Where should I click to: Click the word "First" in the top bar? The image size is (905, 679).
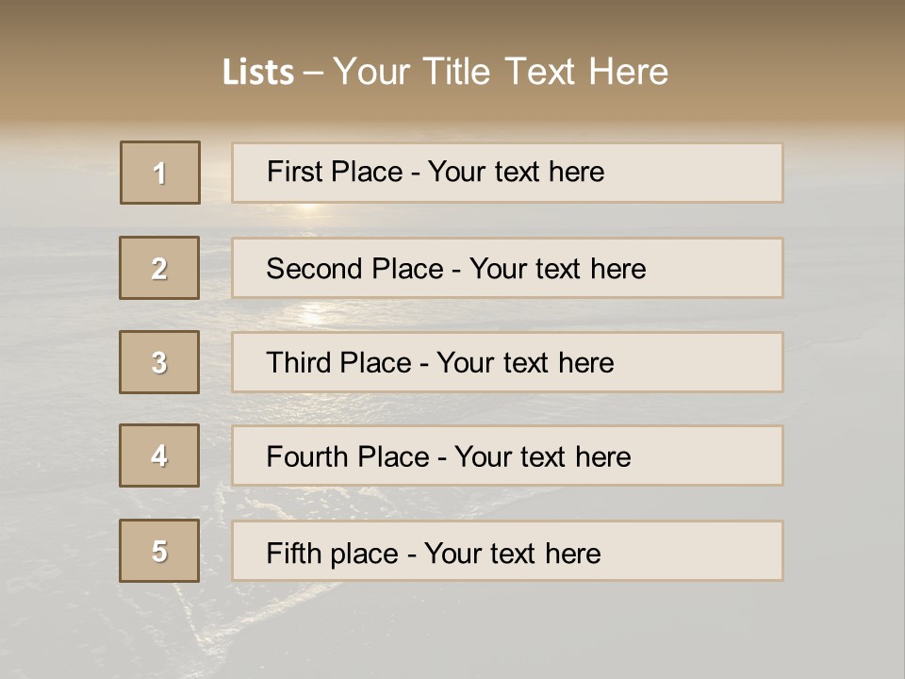click(x=294, y=172)
